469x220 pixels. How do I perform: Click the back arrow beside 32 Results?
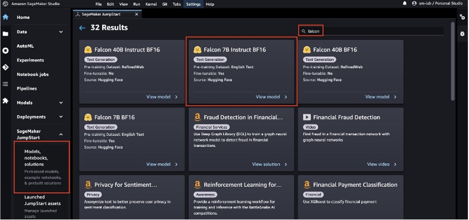click(82, 28)
